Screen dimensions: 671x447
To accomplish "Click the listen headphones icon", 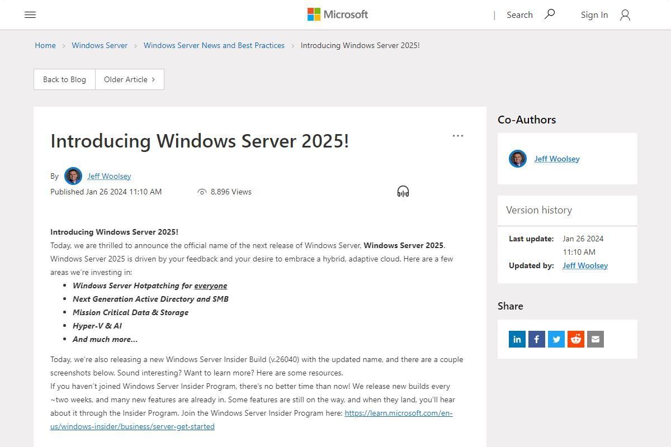I will [403, 192].
